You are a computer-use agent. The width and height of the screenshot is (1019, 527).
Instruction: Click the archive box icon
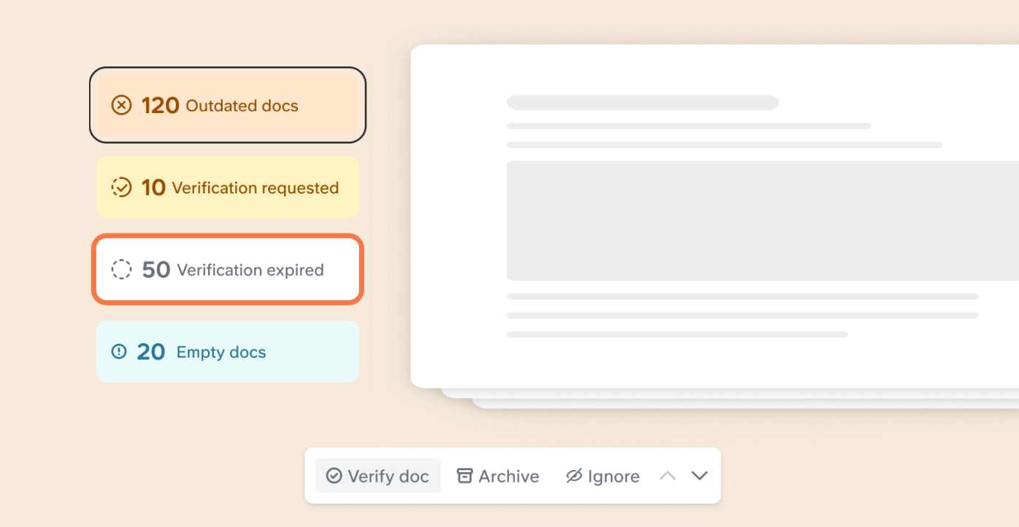click(x=464, y=476)
